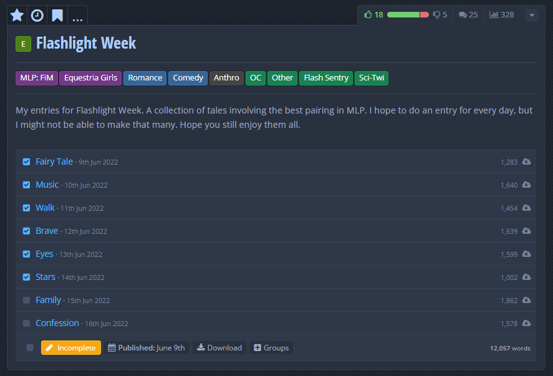Select the Anthro tag
The height and width of the screenshot is (376, 553).
tap(226, 78)
